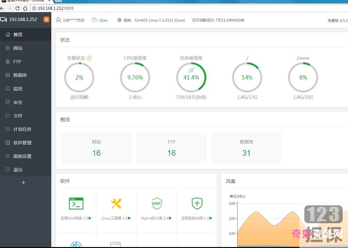The height and width of the screenshot is (248, 348).
Task: Click the rocket icon in memory gauge
Action: (191, 70)
